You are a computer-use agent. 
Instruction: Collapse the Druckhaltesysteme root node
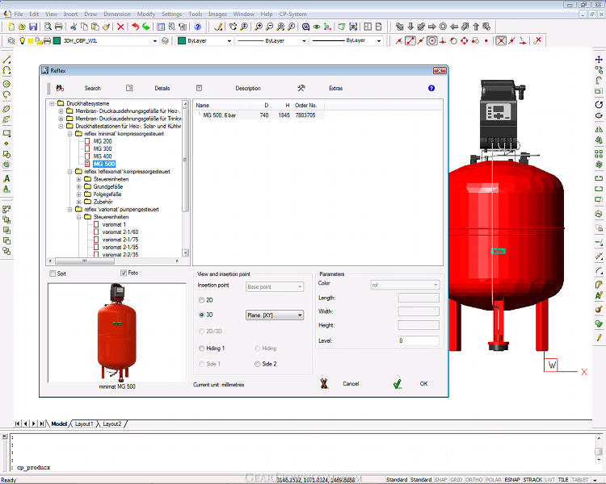click(52, 103)
